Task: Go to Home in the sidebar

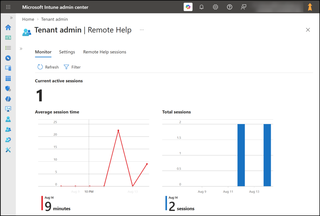Action: (x=8, y=27)
